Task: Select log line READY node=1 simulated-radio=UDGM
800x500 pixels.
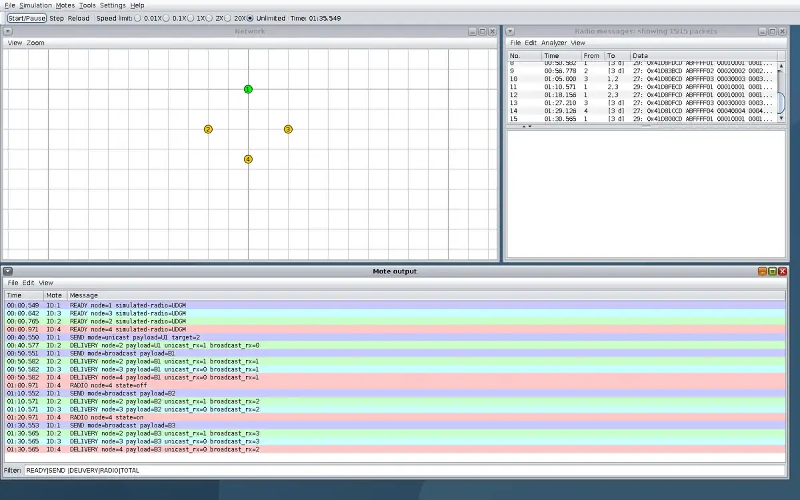Action: point(395,305)
